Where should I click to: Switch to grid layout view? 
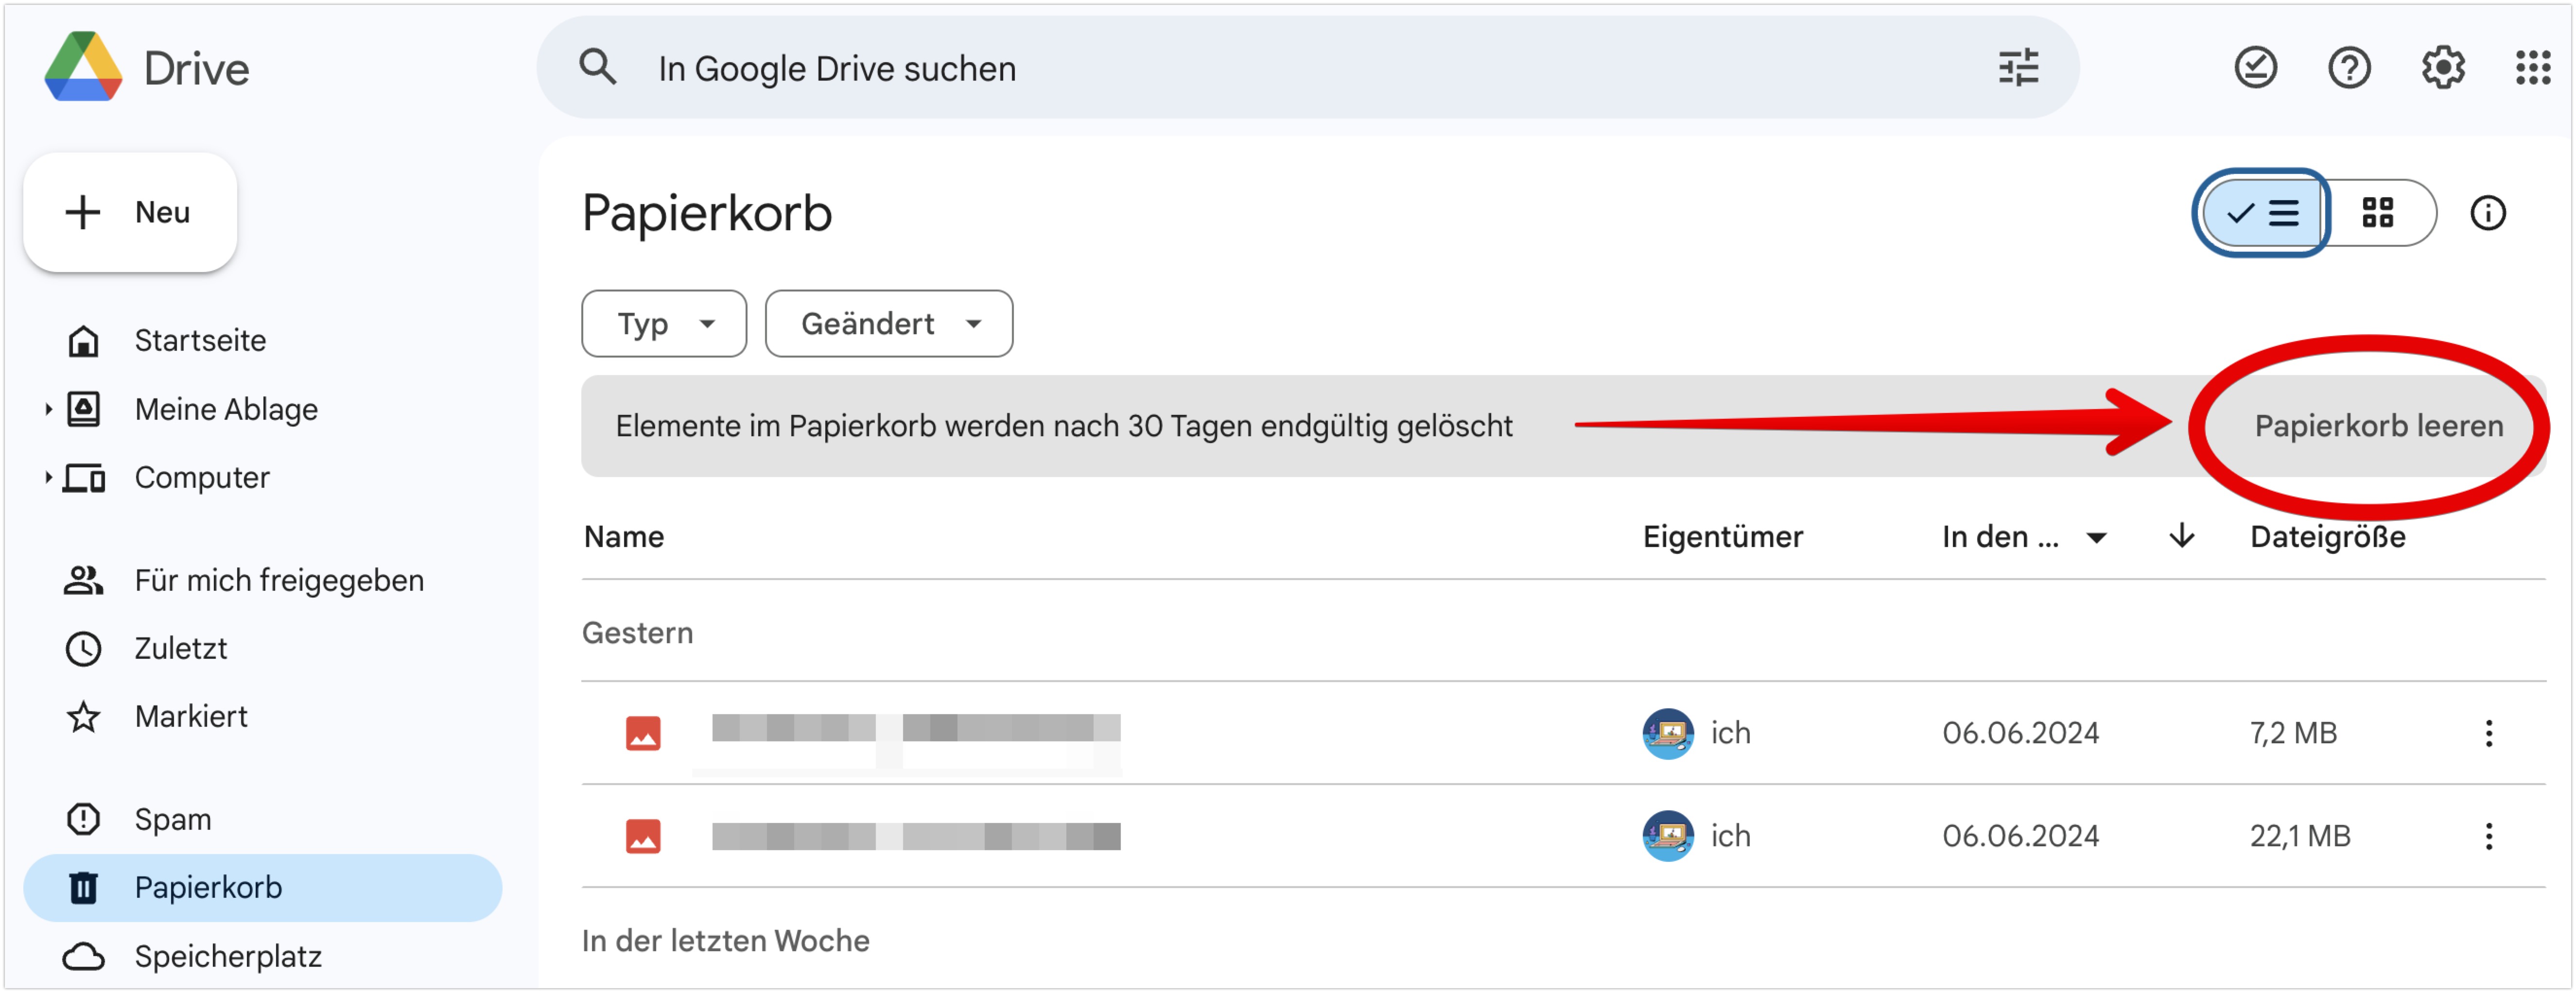tap(2378, 213)
